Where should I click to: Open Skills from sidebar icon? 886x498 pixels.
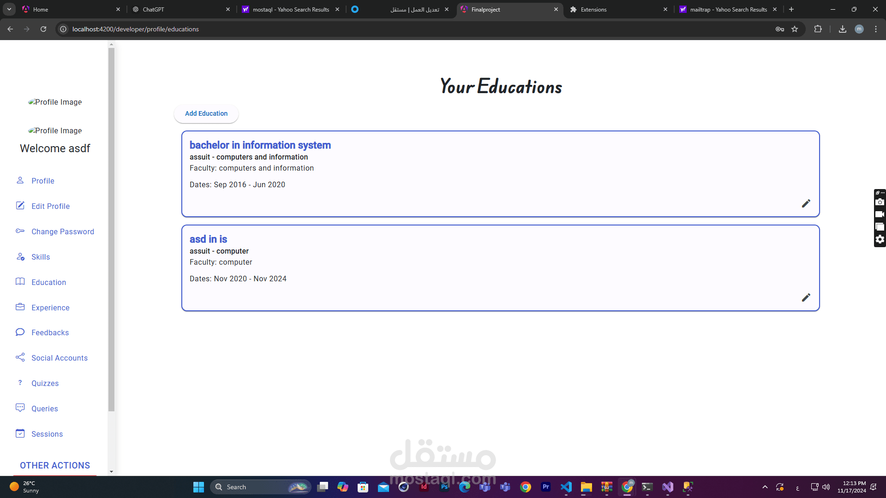pos(20,257)
